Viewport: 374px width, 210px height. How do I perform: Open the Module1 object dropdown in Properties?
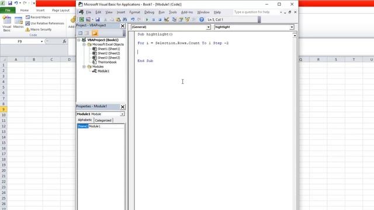pos(122,114)
